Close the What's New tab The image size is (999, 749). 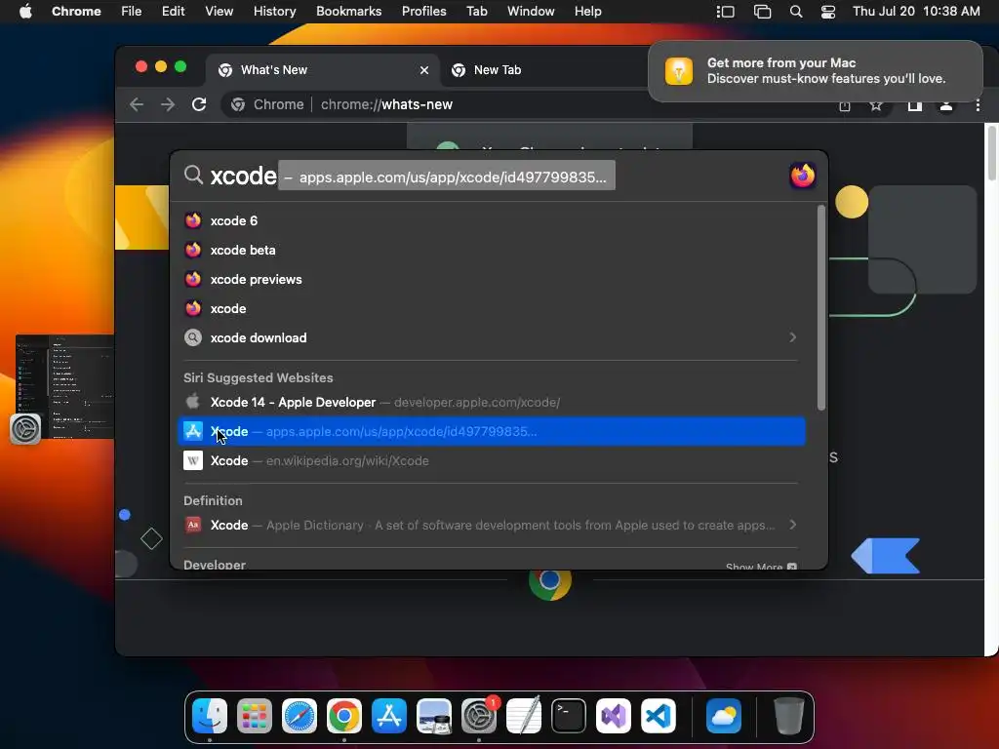424,70
